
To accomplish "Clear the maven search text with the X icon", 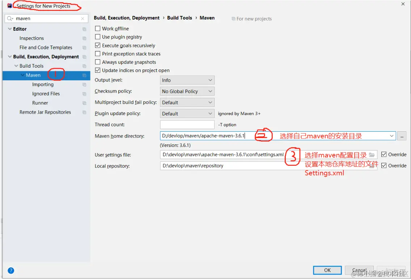I will pos(82,18).
